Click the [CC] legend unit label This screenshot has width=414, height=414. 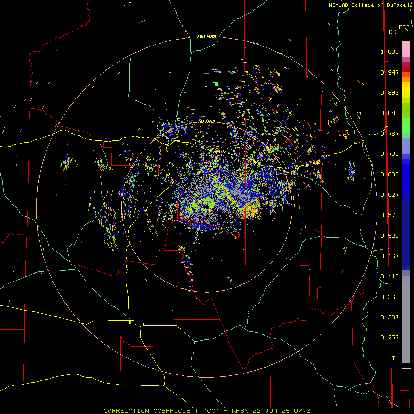pyautogui.click(x=392, y=32)
